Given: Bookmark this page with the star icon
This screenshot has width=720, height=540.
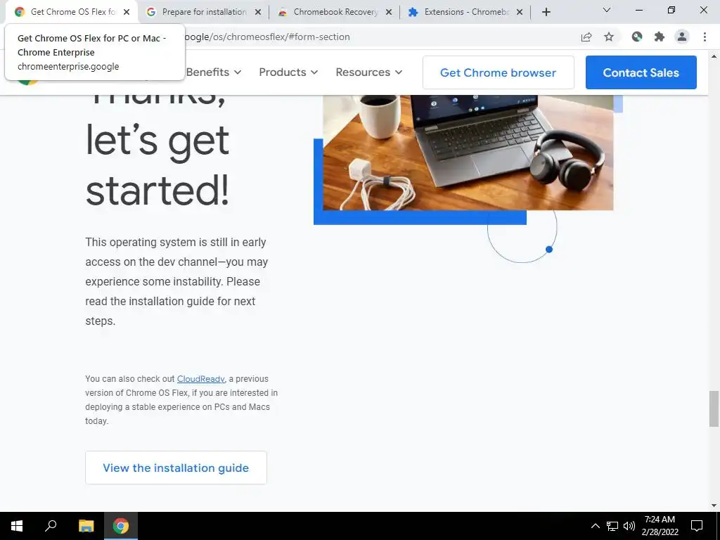Looking at the screenshot, I should (609, 37).
